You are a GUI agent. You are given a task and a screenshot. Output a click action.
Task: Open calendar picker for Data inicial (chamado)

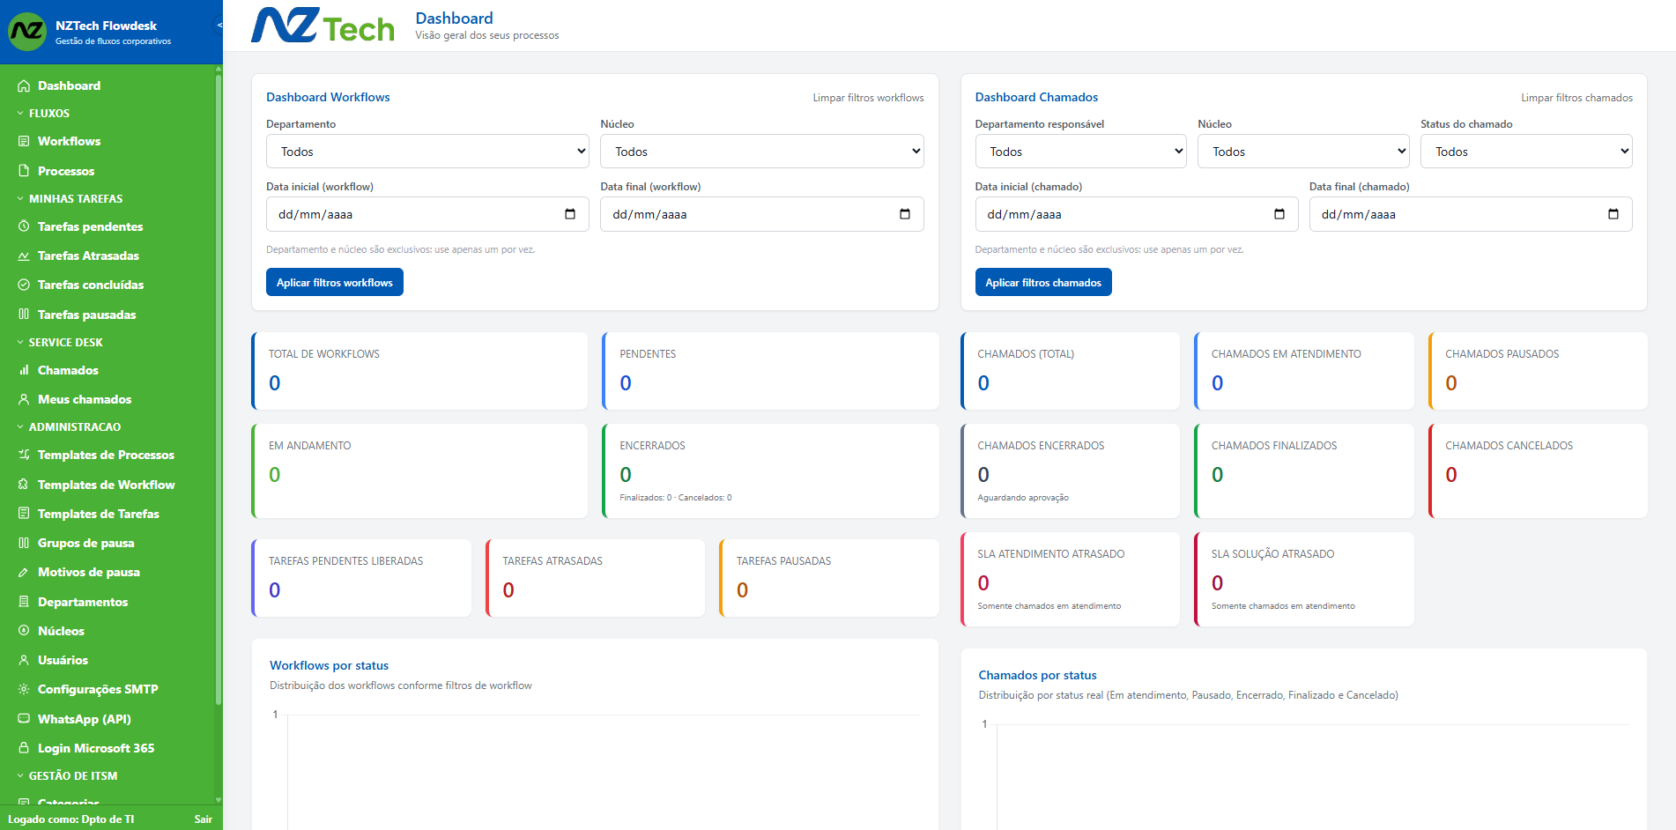[x=1279, y=214]
